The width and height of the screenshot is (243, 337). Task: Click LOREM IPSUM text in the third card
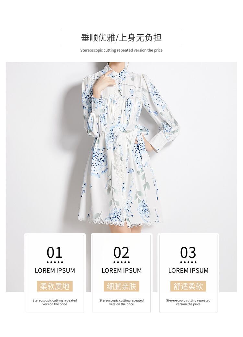[x=188, y=271]
